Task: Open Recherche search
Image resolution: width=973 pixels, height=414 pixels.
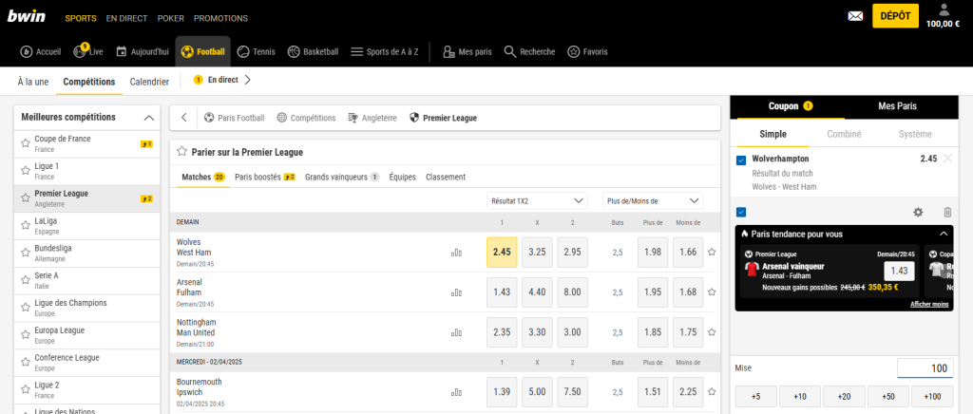Action: click(529, 51)
